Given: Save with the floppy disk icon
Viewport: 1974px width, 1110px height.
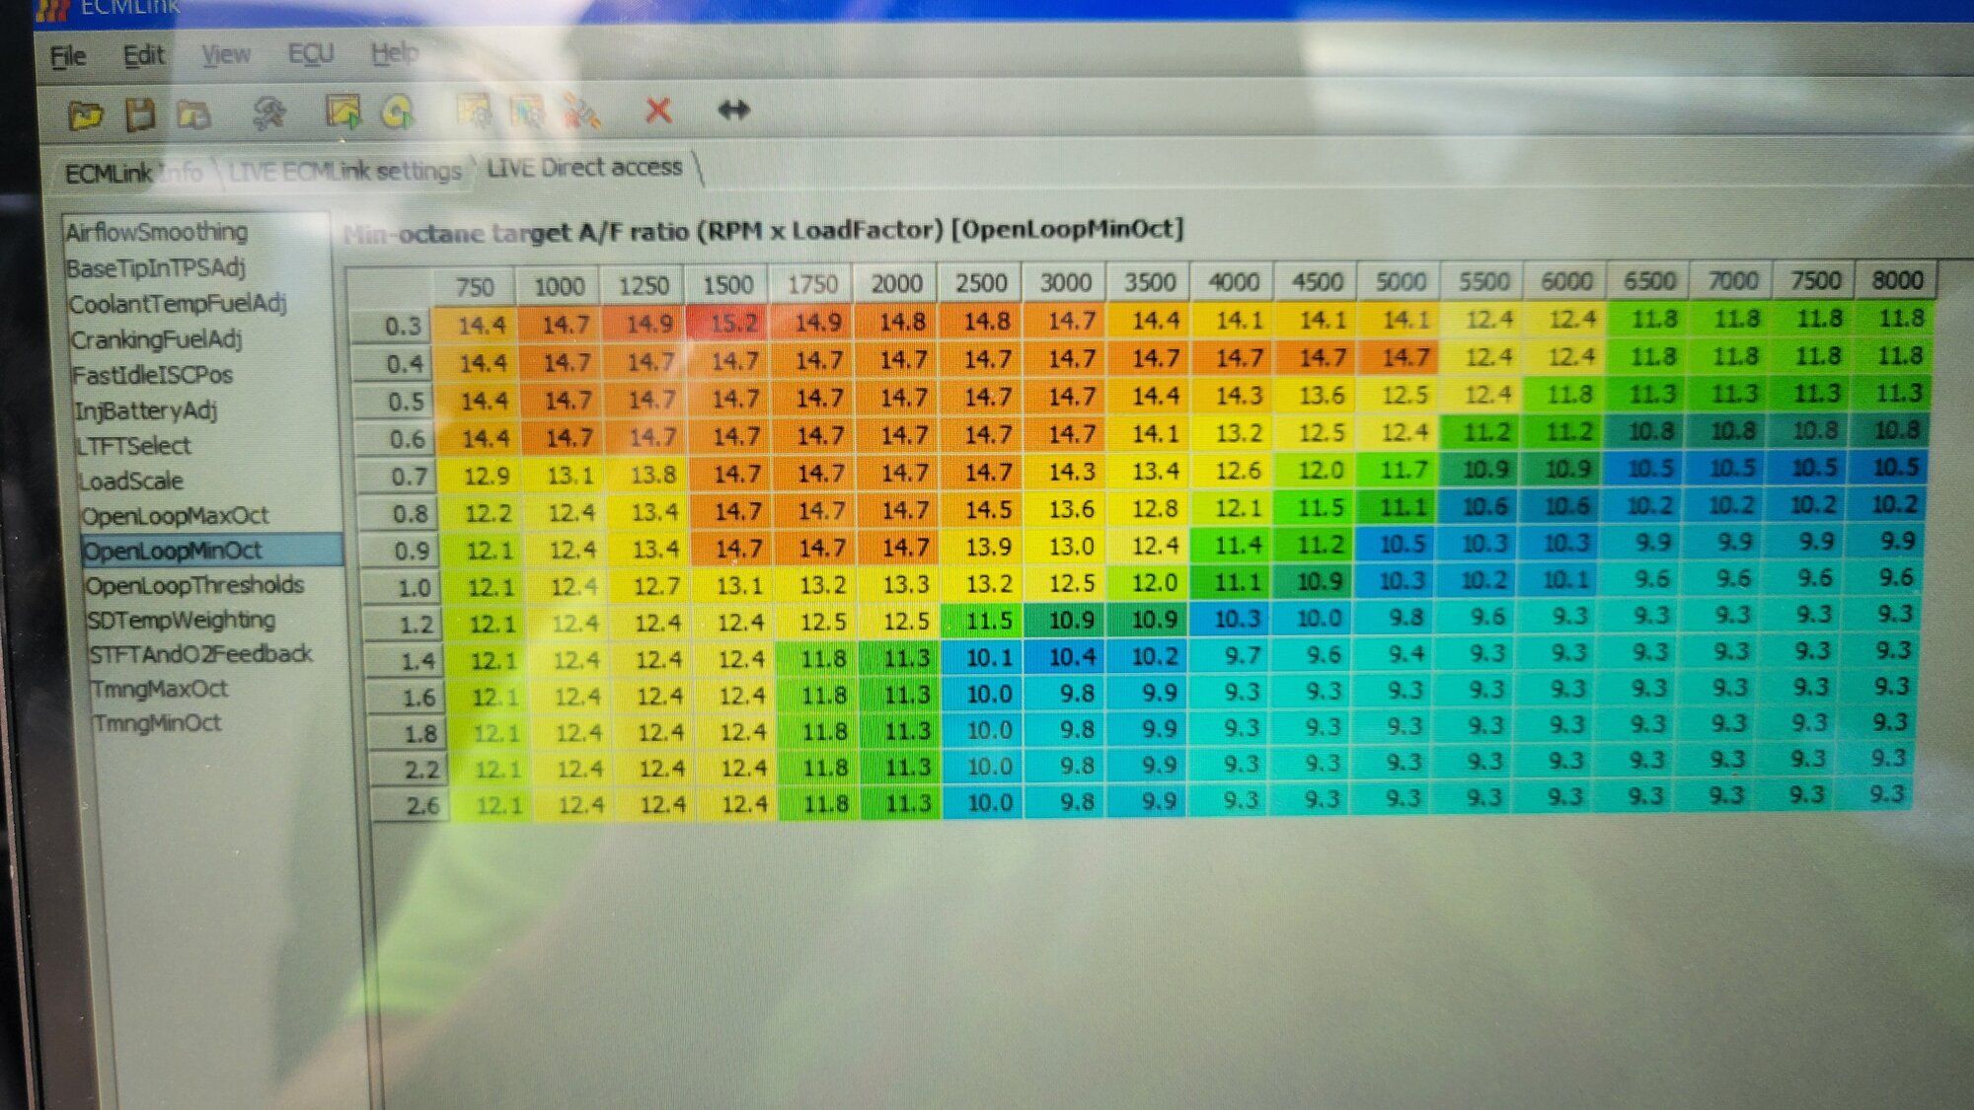Looking at the screenshot, I should (x=140, y=113).
